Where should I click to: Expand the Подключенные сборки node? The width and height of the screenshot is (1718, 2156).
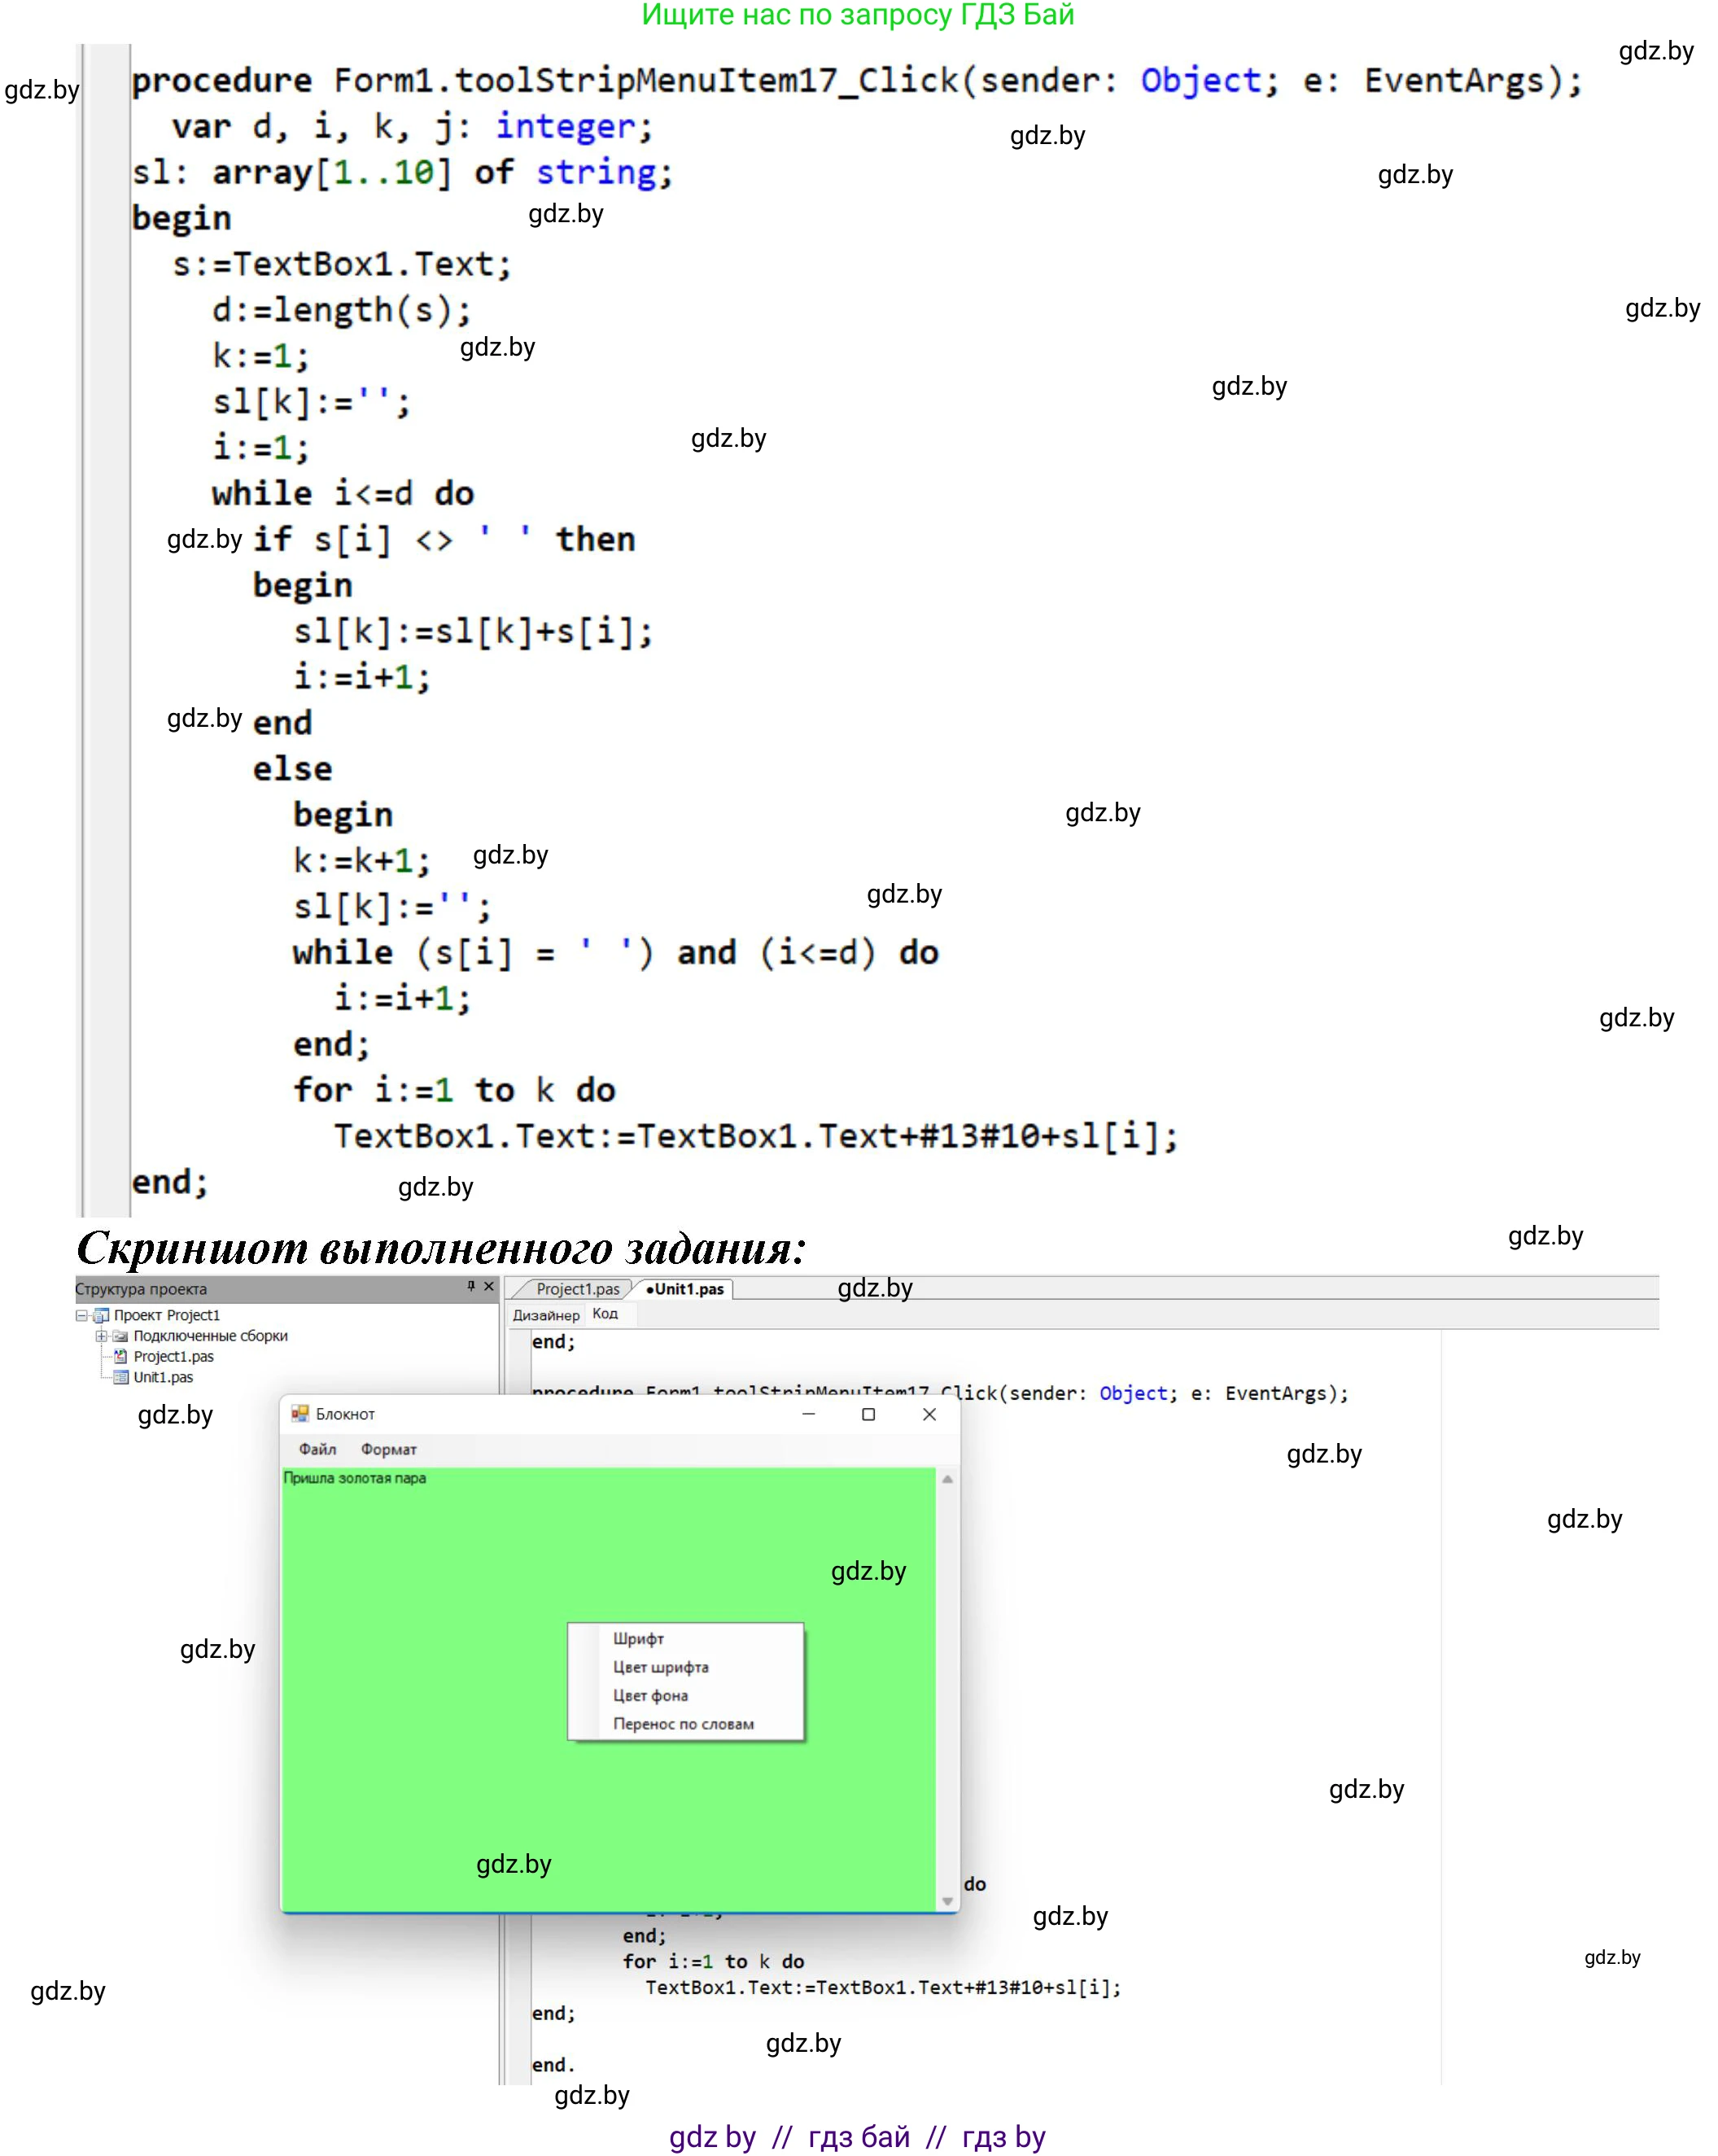pos(101,1336)
